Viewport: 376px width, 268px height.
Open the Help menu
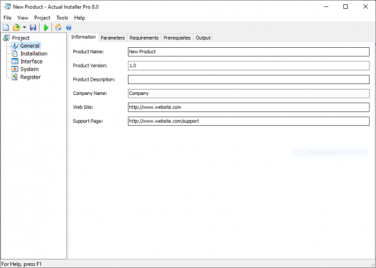[x=79, y=18]
